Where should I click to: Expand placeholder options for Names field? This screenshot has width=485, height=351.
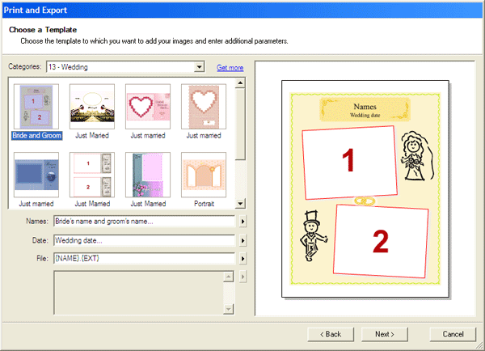(242, 222)
